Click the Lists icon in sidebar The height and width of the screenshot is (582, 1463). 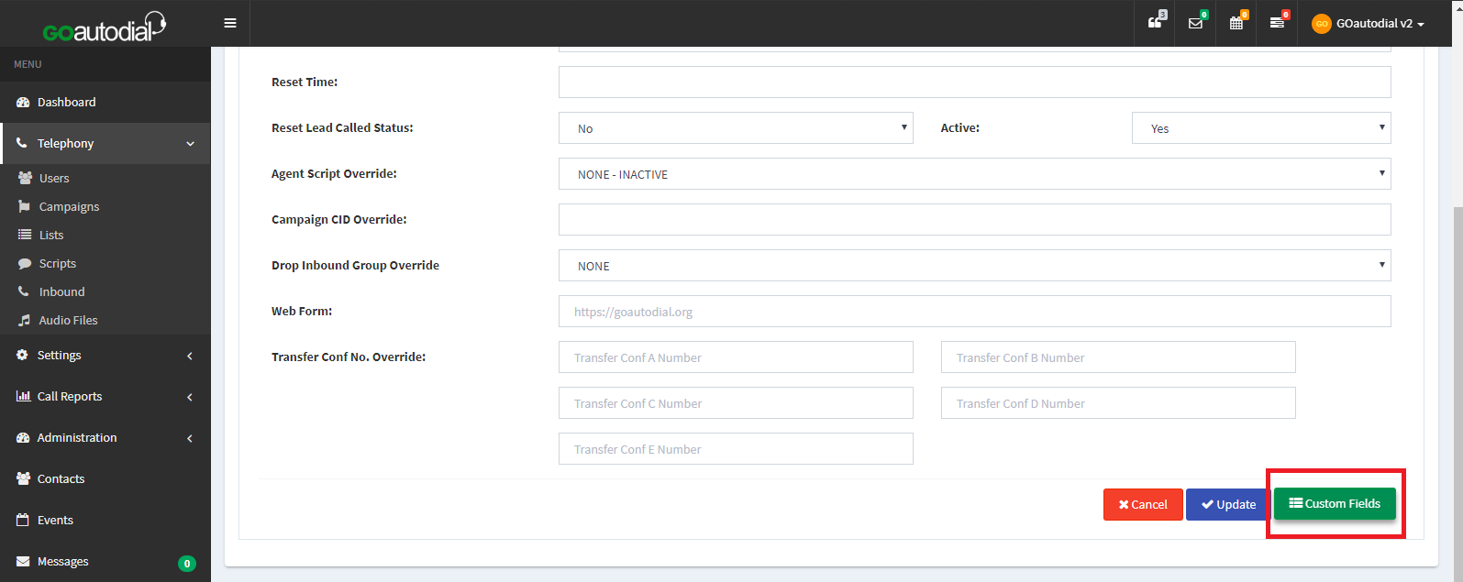(x=25, y=235)
